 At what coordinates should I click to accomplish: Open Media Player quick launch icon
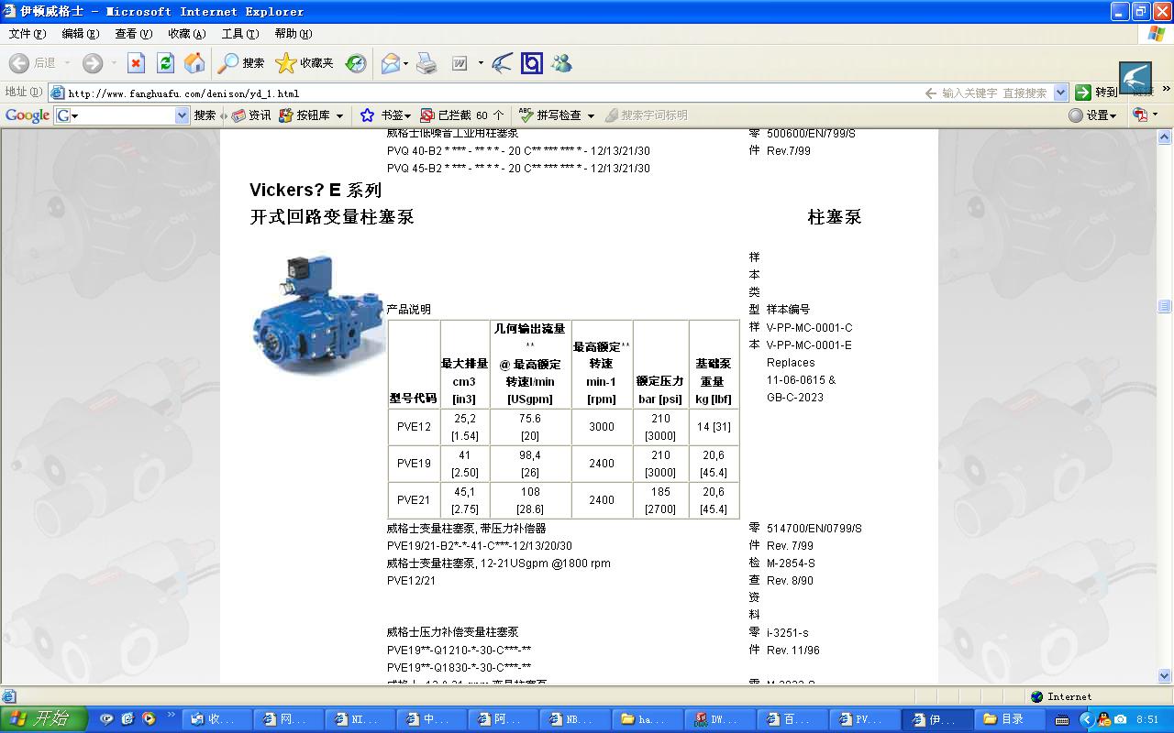pyautogui.click(x=149, y=719)
